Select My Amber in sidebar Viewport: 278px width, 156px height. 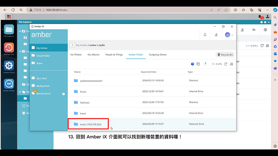49,48
